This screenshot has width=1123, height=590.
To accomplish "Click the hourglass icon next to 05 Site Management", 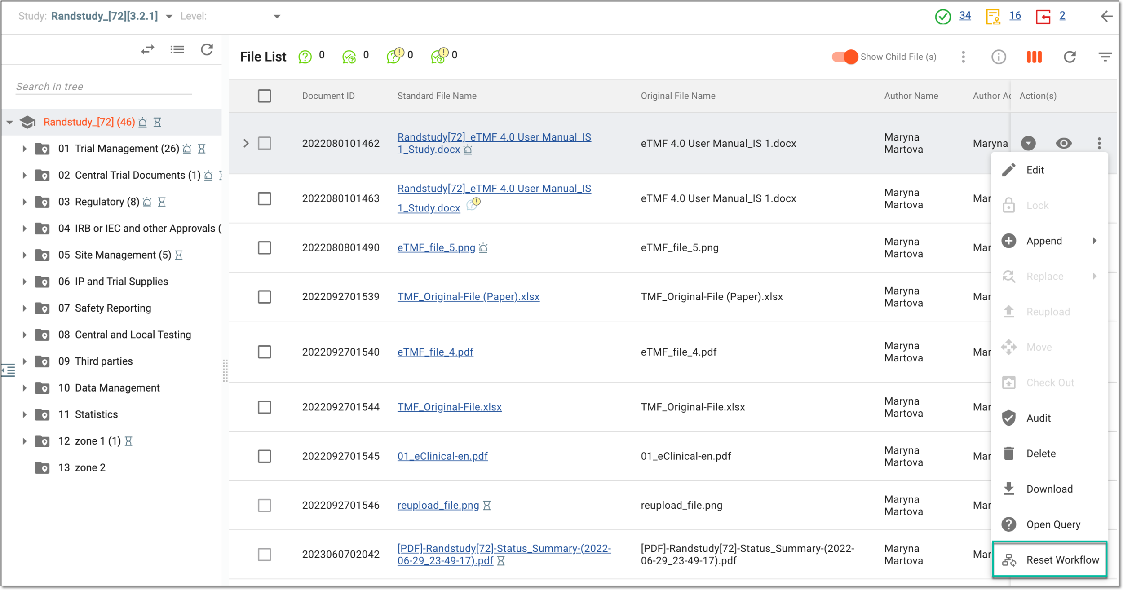I will pyautogui.click(x=179, y=255).
